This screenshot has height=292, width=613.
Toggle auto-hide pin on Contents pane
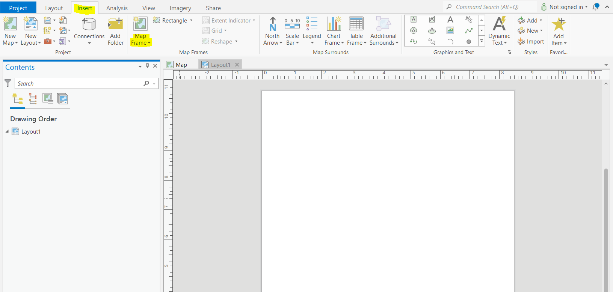point(147,66)
